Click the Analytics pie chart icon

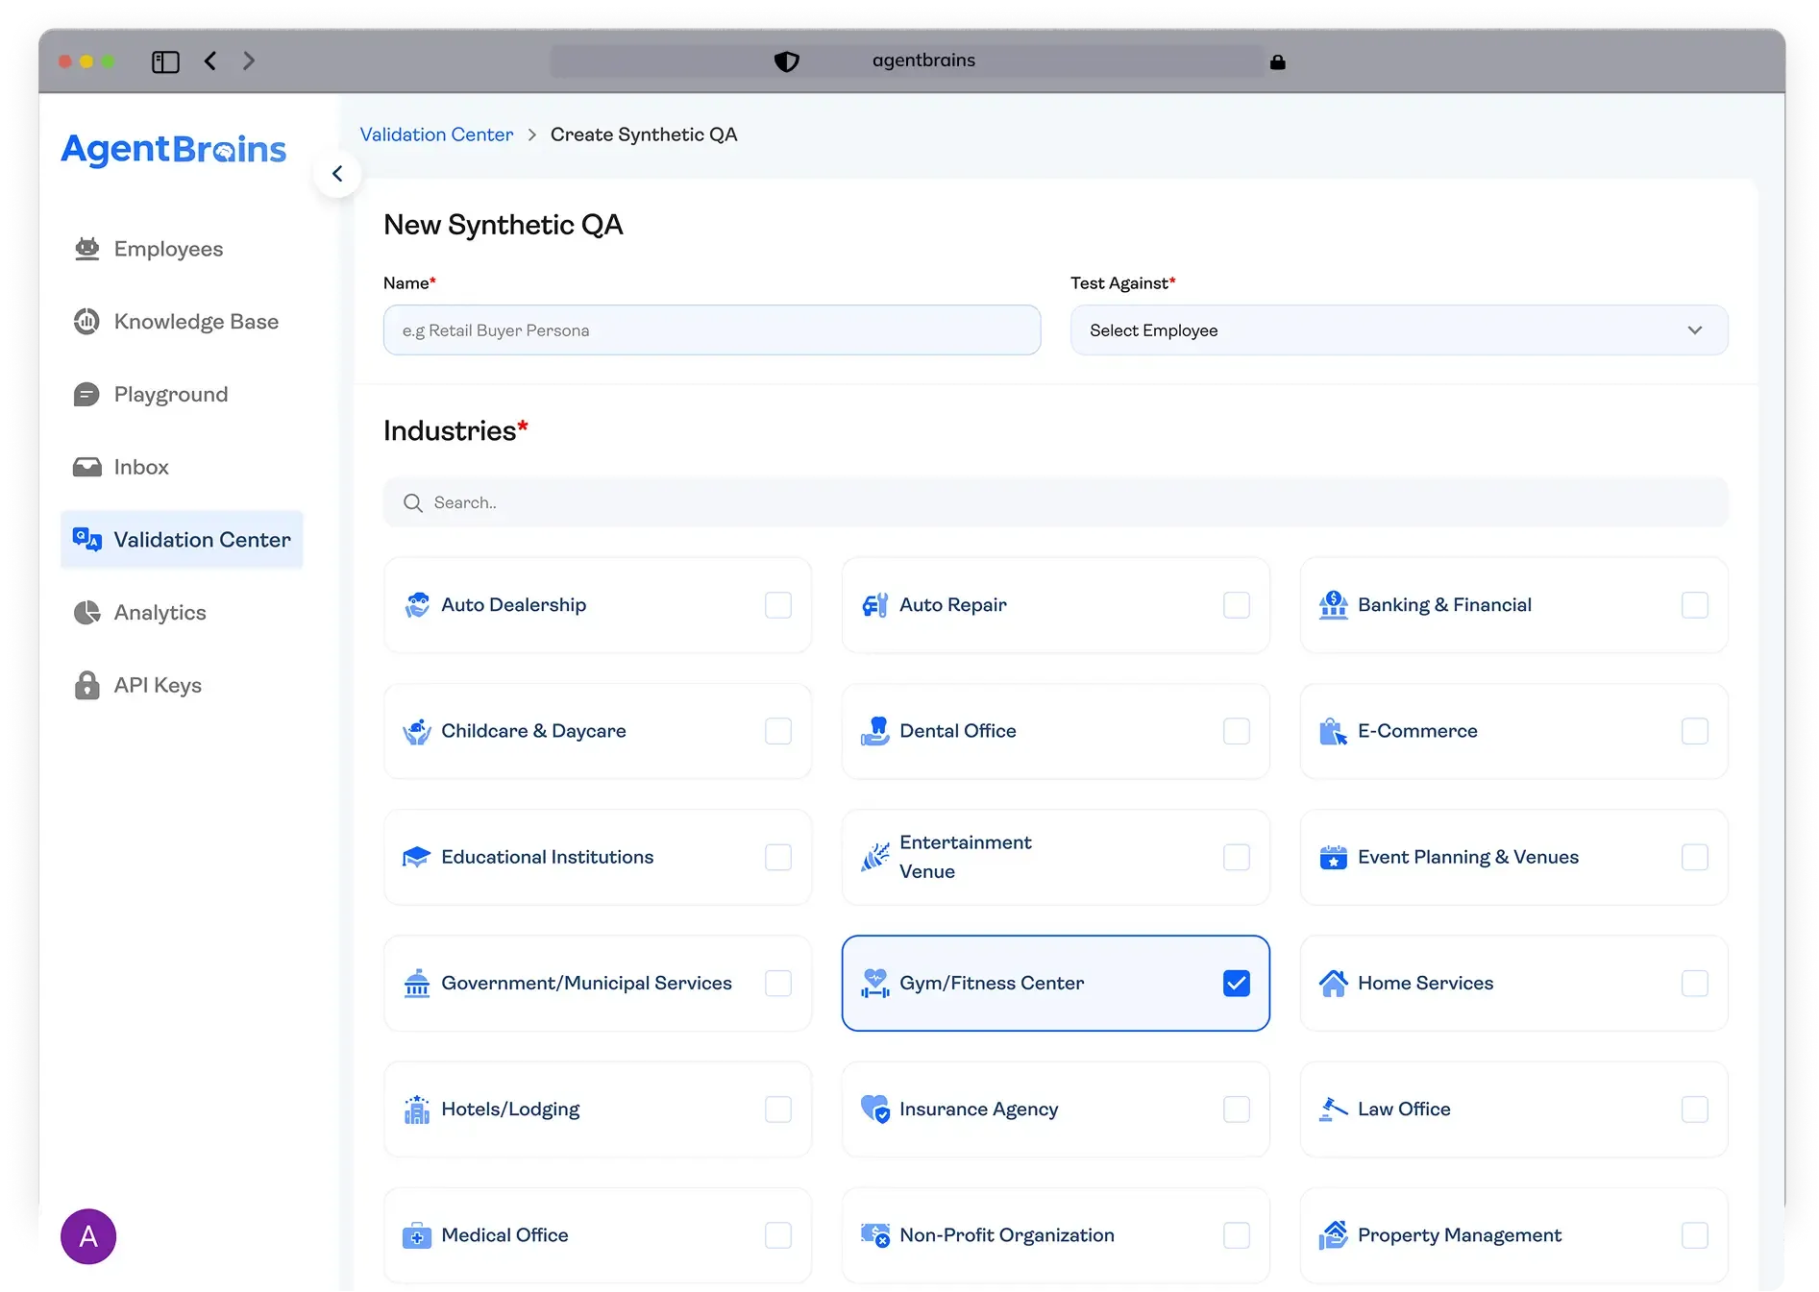pos(87,613)
